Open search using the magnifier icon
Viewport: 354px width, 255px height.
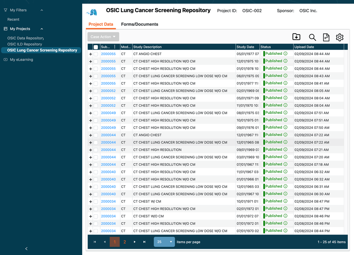point(312,37)
